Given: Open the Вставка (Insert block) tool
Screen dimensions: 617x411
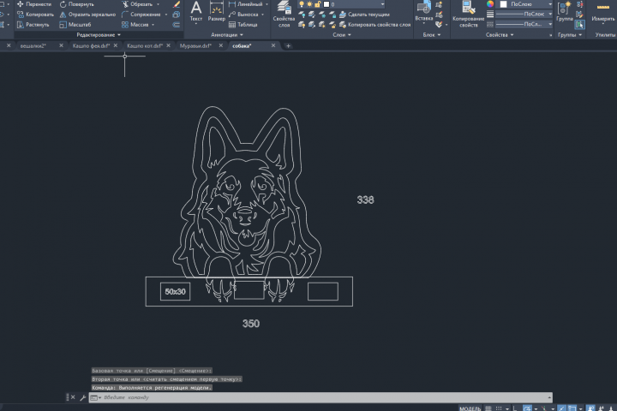Looking at the screenshot, I should click(x=424, y=11).
